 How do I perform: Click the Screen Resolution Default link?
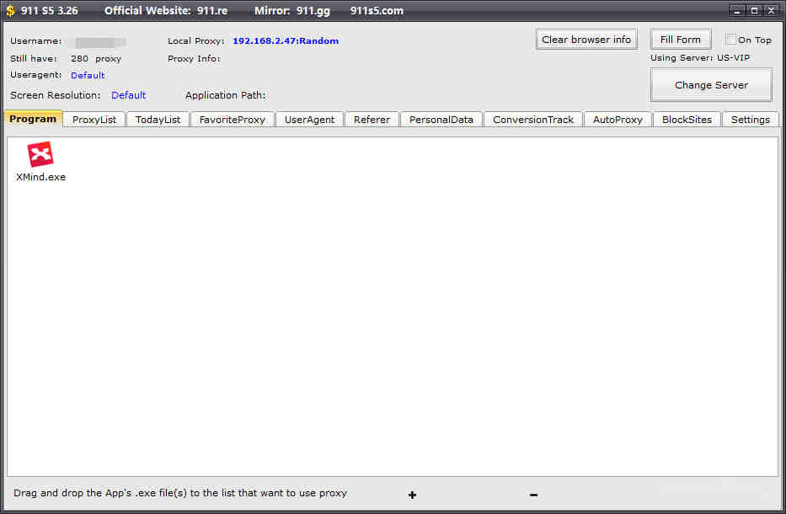128,95
